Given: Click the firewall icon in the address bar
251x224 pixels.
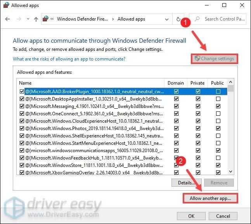Looking at the screenshot, I should click(45, 19).
